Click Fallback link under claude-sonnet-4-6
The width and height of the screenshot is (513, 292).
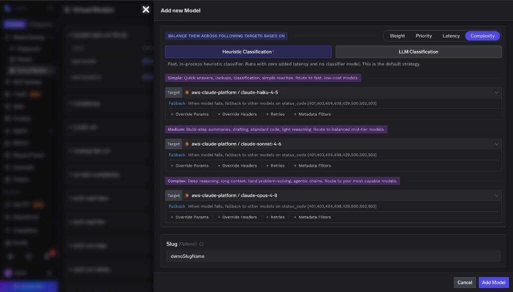click(177, 155)
